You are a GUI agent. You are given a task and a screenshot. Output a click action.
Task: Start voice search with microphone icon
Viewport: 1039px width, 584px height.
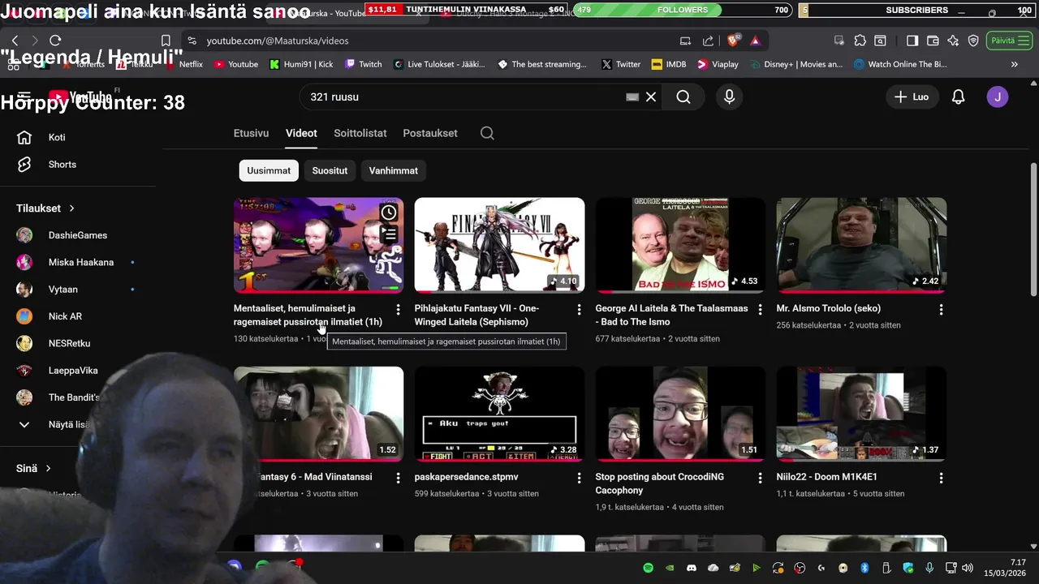729,97
